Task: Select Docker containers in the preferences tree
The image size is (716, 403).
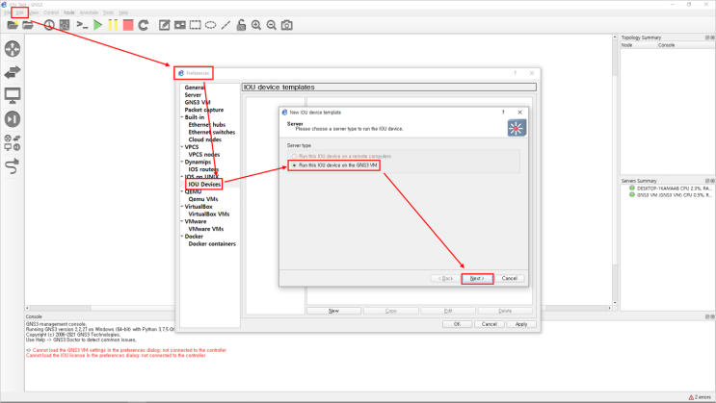Action: tap(212, 244)
